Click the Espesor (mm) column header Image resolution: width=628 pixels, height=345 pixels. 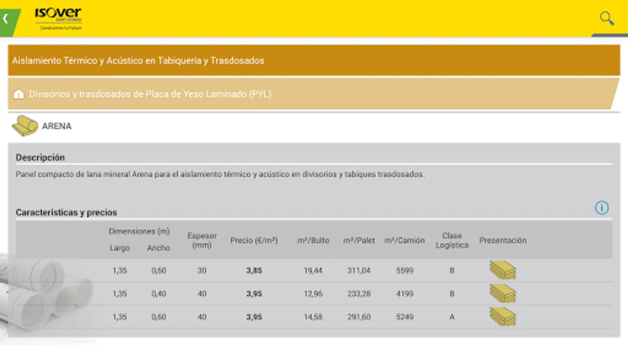(202, 240)
